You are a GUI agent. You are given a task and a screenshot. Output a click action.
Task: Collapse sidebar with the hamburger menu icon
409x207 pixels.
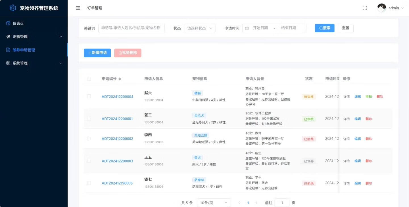tap(78, 8)
